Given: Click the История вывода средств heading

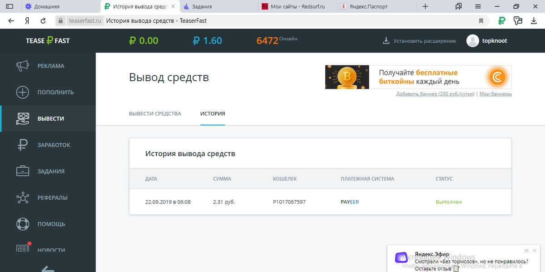Looking at the screenshot, I should click(x=190, y=153).
